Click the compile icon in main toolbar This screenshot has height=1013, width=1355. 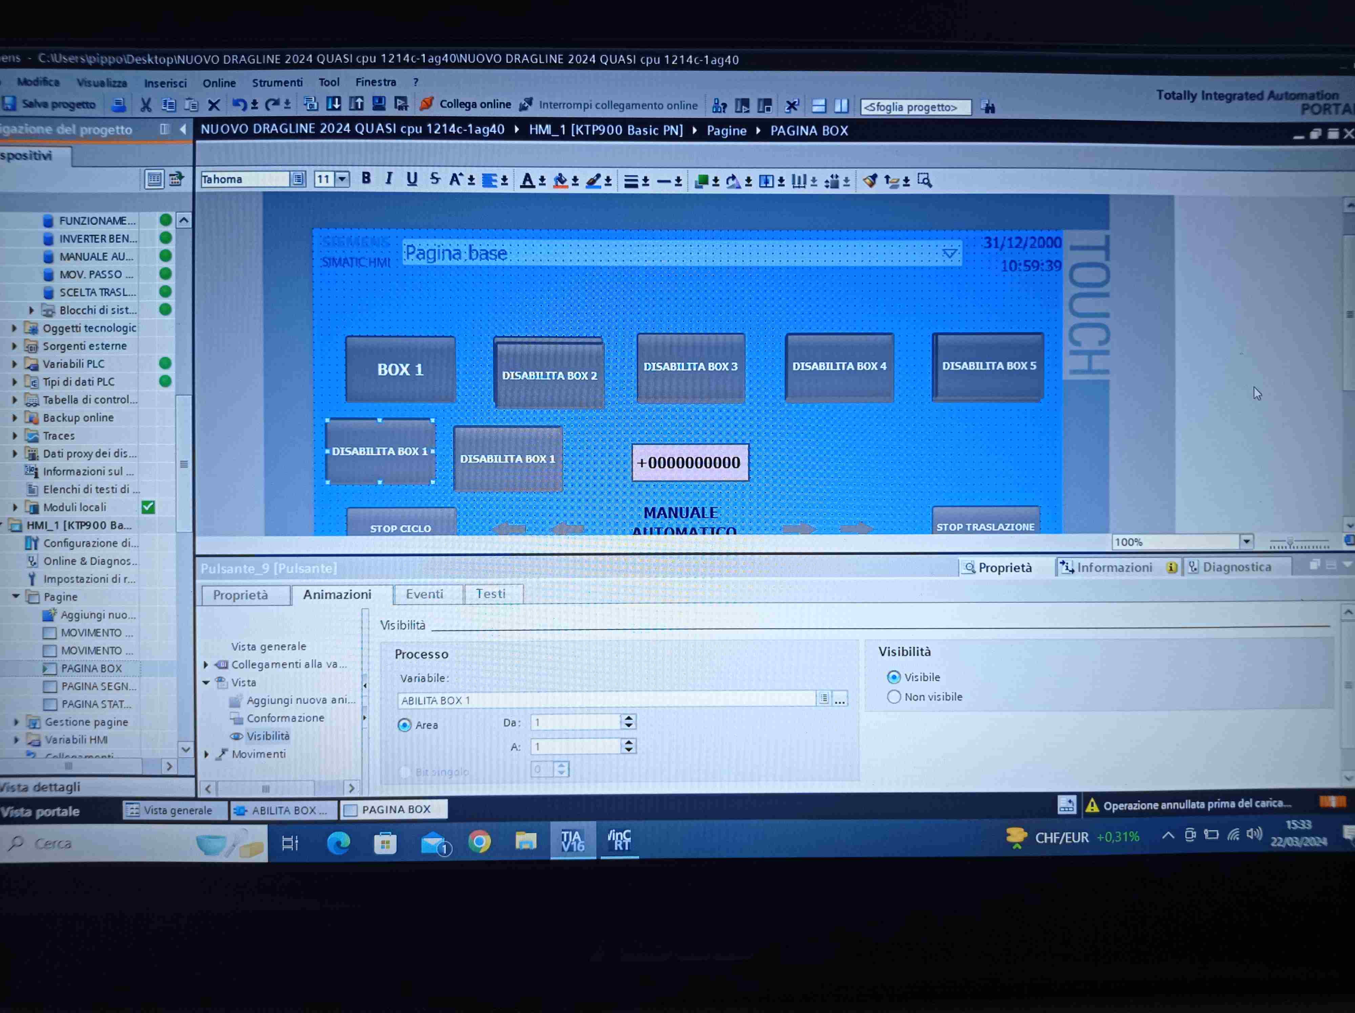coord(311,104)
